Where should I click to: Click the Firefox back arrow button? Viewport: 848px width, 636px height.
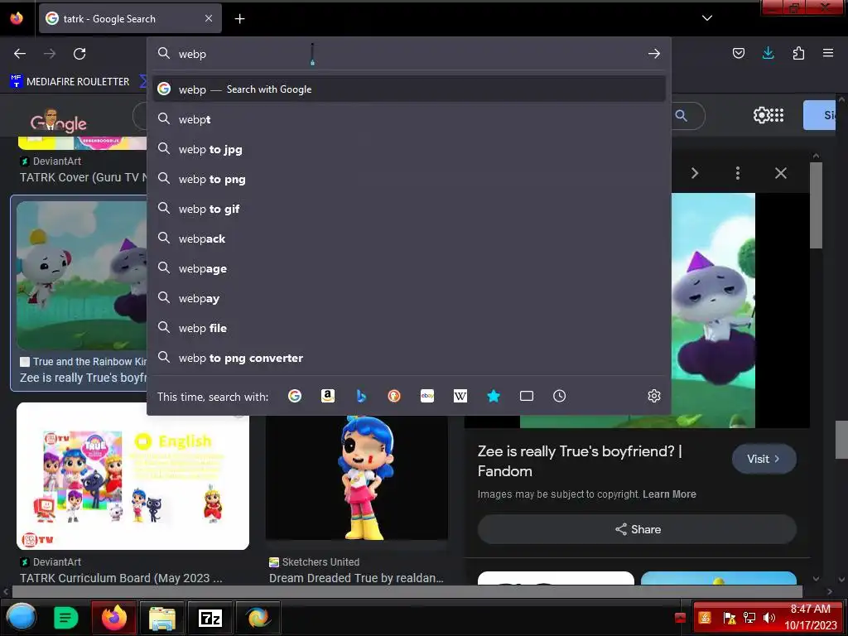pos(20,54)
